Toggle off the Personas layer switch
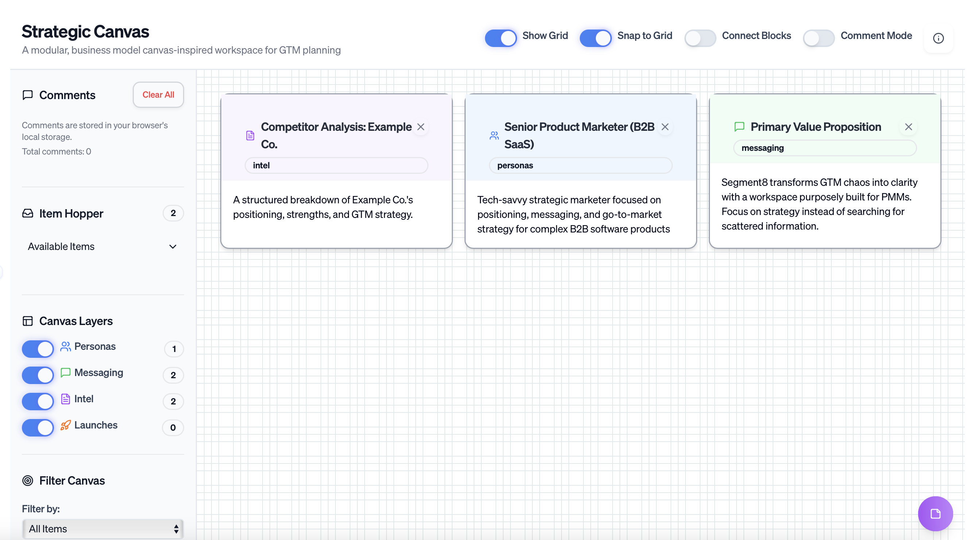This screenshot has height=540, width=967. click(x=38, y=349)
